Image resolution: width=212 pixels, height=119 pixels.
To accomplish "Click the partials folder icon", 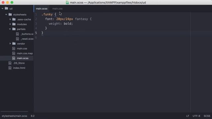I will click(x=14, y=29).
